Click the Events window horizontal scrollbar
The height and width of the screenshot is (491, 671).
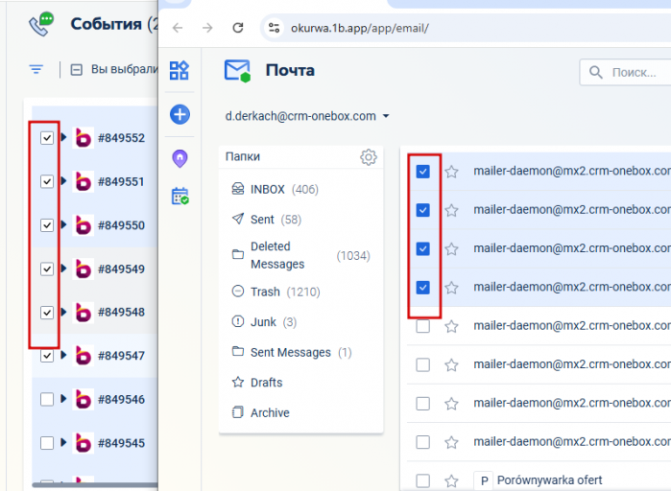click(x=95, y=485)
